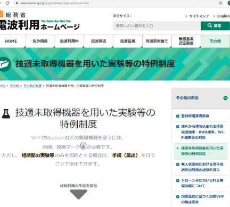Open the 無線基準認証制度 menu tab
The width and height of the screenshot is (230, 207).
(x=186, y=41)
